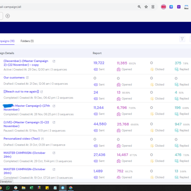Open the external link icon beside [[Reach out to me again]]
Screen dimensions: 191x191
[42, 92]
